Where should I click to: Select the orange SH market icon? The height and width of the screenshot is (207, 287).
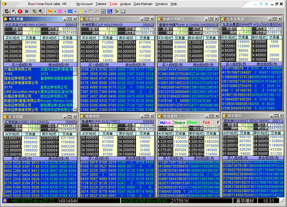click(50, 11)
